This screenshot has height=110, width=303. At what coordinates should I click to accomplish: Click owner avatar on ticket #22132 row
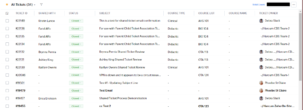tap(261, 52)
